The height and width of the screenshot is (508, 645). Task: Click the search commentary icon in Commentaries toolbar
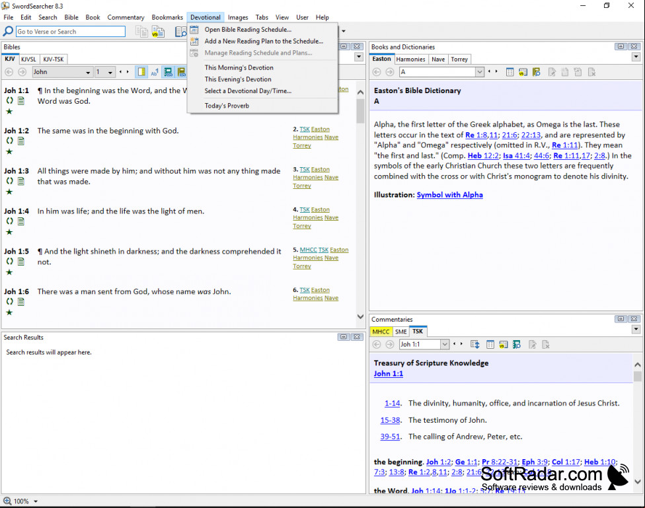click(517, 344)
